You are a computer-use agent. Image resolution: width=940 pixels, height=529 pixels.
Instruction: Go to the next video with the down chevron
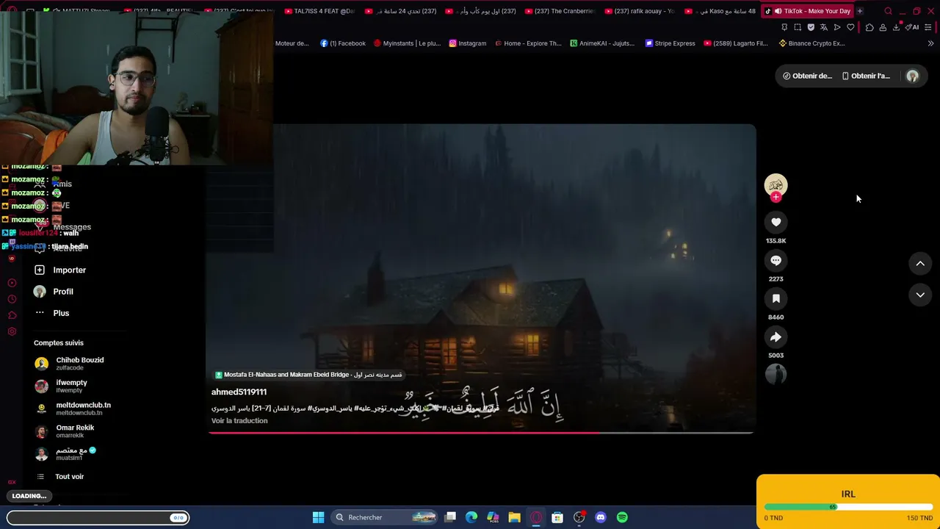pyautogui.click(x=920, y=295)
